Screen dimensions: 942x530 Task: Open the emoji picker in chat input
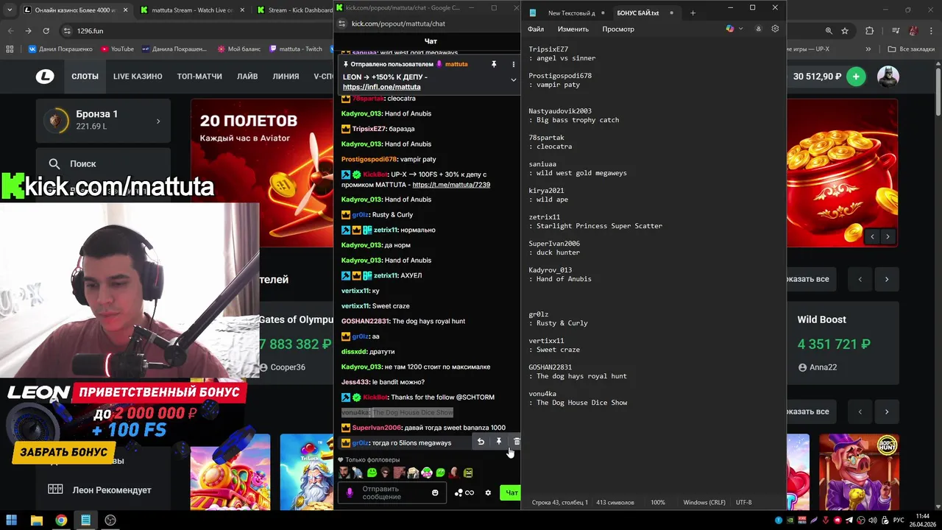[x=435, y=492]
